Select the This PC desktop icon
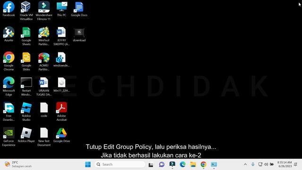This screenshot has width=302, height=170. tap(62, 9)
